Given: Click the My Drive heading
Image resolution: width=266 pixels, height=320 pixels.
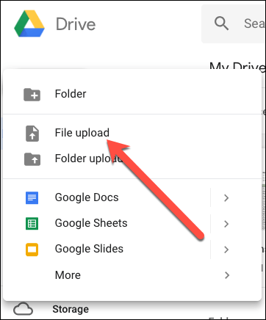Looking at the screenshot, I should click(237, 66).
